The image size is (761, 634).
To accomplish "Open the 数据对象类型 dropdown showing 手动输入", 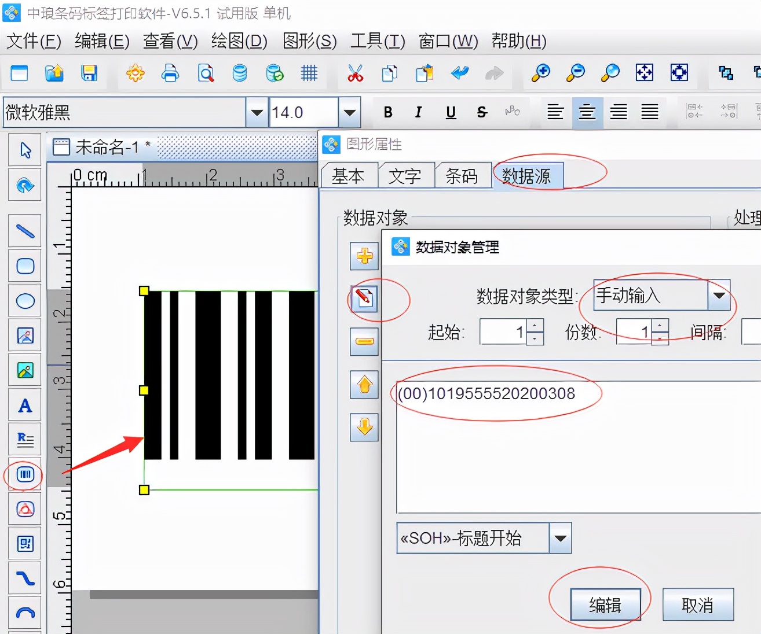I will pyautogui.click(x=719, y=295).
